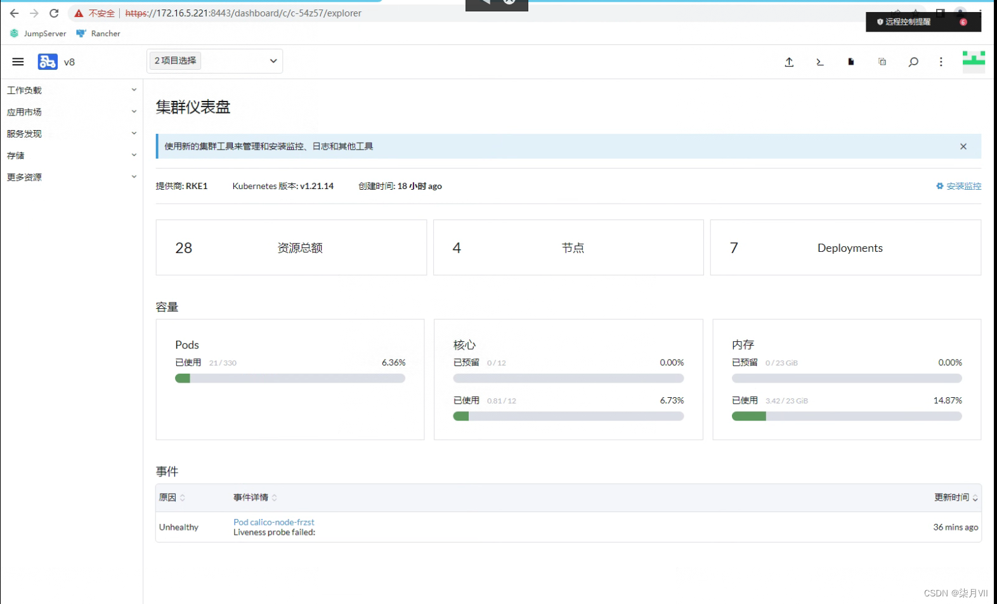Go forward in browser history
Image resolution: width=997 pixels, height=604 pixels.
pyautogui.click(x=34, y=13)
